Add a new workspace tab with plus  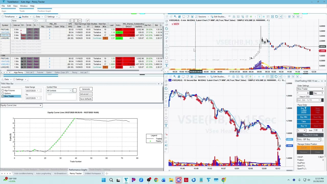(x=107, y=174)
